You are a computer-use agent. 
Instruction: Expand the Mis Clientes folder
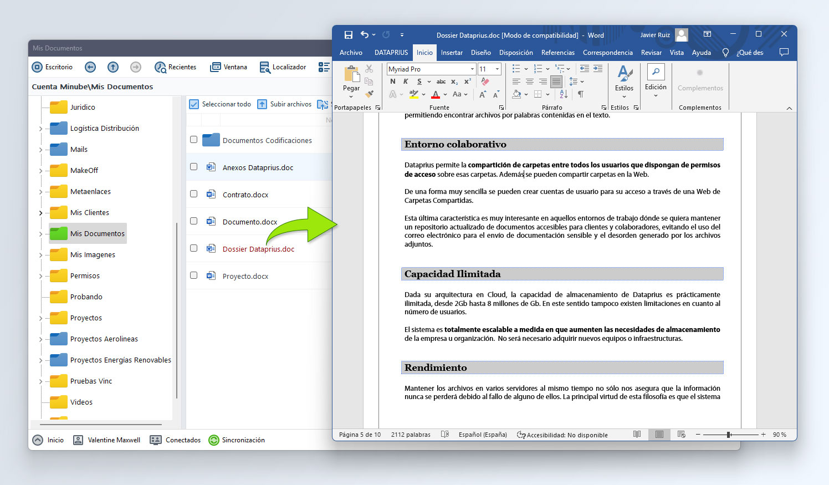(41, 213)
